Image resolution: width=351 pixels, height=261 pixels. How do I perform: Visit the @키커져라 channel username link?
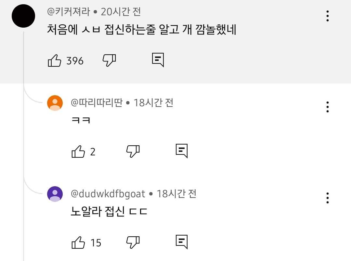(x=68, y=12)
